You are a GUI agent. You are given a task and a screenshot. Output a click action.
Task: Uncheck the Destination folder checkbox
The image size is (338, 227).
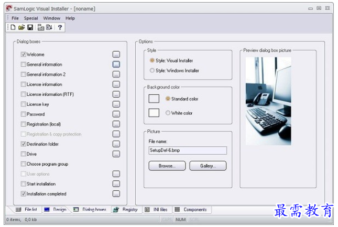(23, 144)
